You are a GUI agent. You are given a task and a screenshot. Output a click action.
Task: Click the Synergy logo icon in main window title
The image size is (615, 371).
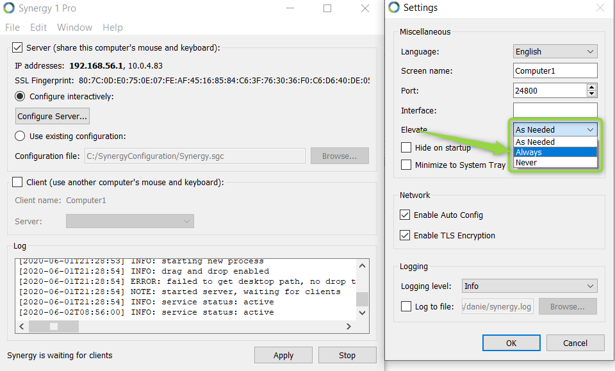(x=8, y=8)
